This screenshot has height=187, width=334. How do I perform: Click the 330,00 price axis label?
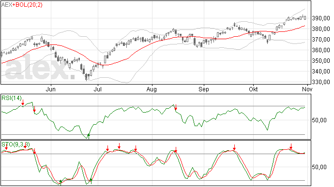pyautogui.click(x=321, y=82)
